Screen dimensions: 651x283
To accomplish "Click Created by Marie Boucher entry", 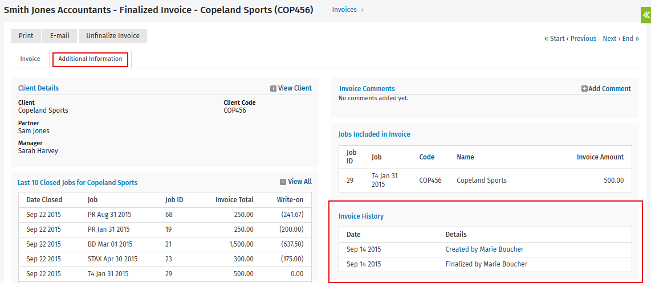I will (485, 249).
